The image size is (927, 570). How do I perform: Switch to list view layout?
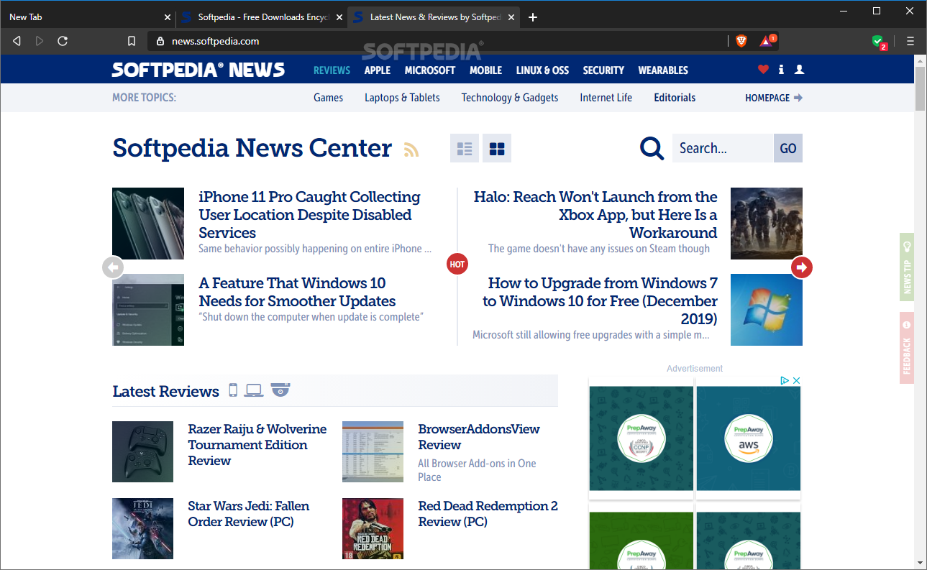pyautogui.click(x=465, y=149)
